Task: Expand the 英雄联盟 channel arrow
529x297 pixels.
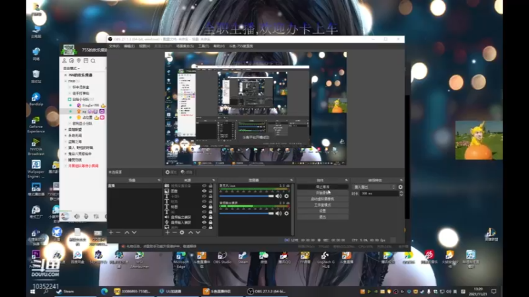Action: tap(65, 129)
